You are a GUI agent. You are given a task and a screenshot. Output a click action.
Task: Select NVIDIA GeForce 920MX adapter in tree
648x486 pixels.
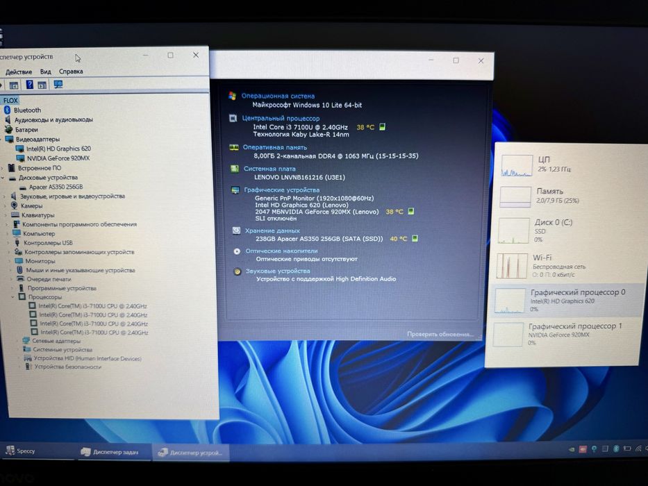tap(58, 158)
